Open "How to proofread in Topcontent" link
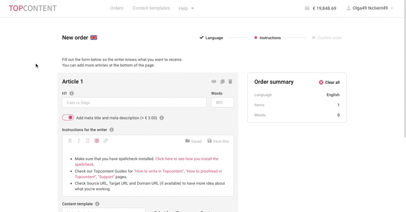Image resolution: width=406 pixels, height=212 pixels. tap(149, 174)
